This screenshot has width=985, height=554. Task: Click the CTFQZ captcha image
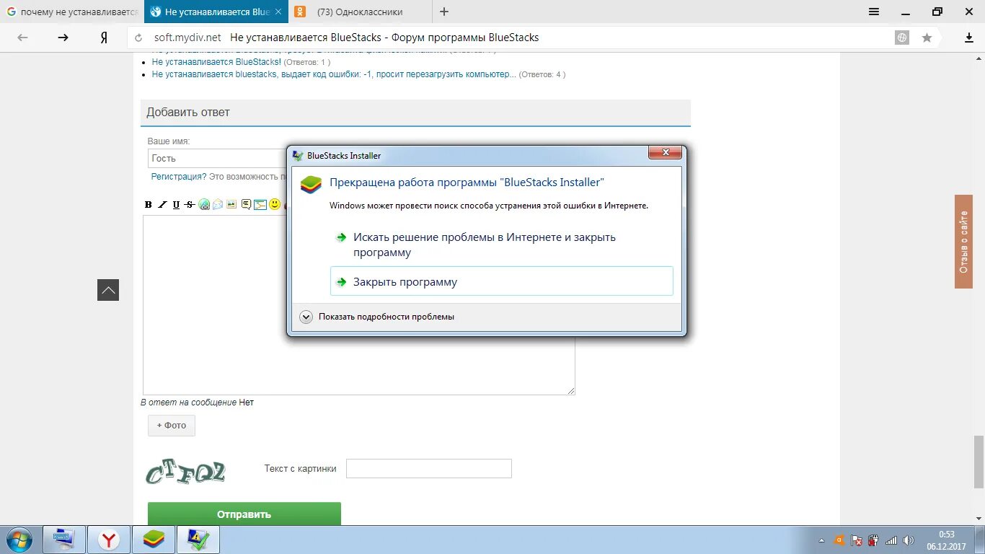click(x=186, y=472)
